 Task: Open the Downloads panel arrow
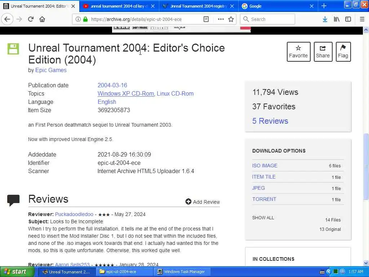click(x=325, y=19)
